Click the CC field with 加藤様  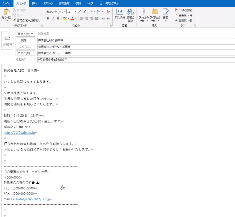coord(136,47)
